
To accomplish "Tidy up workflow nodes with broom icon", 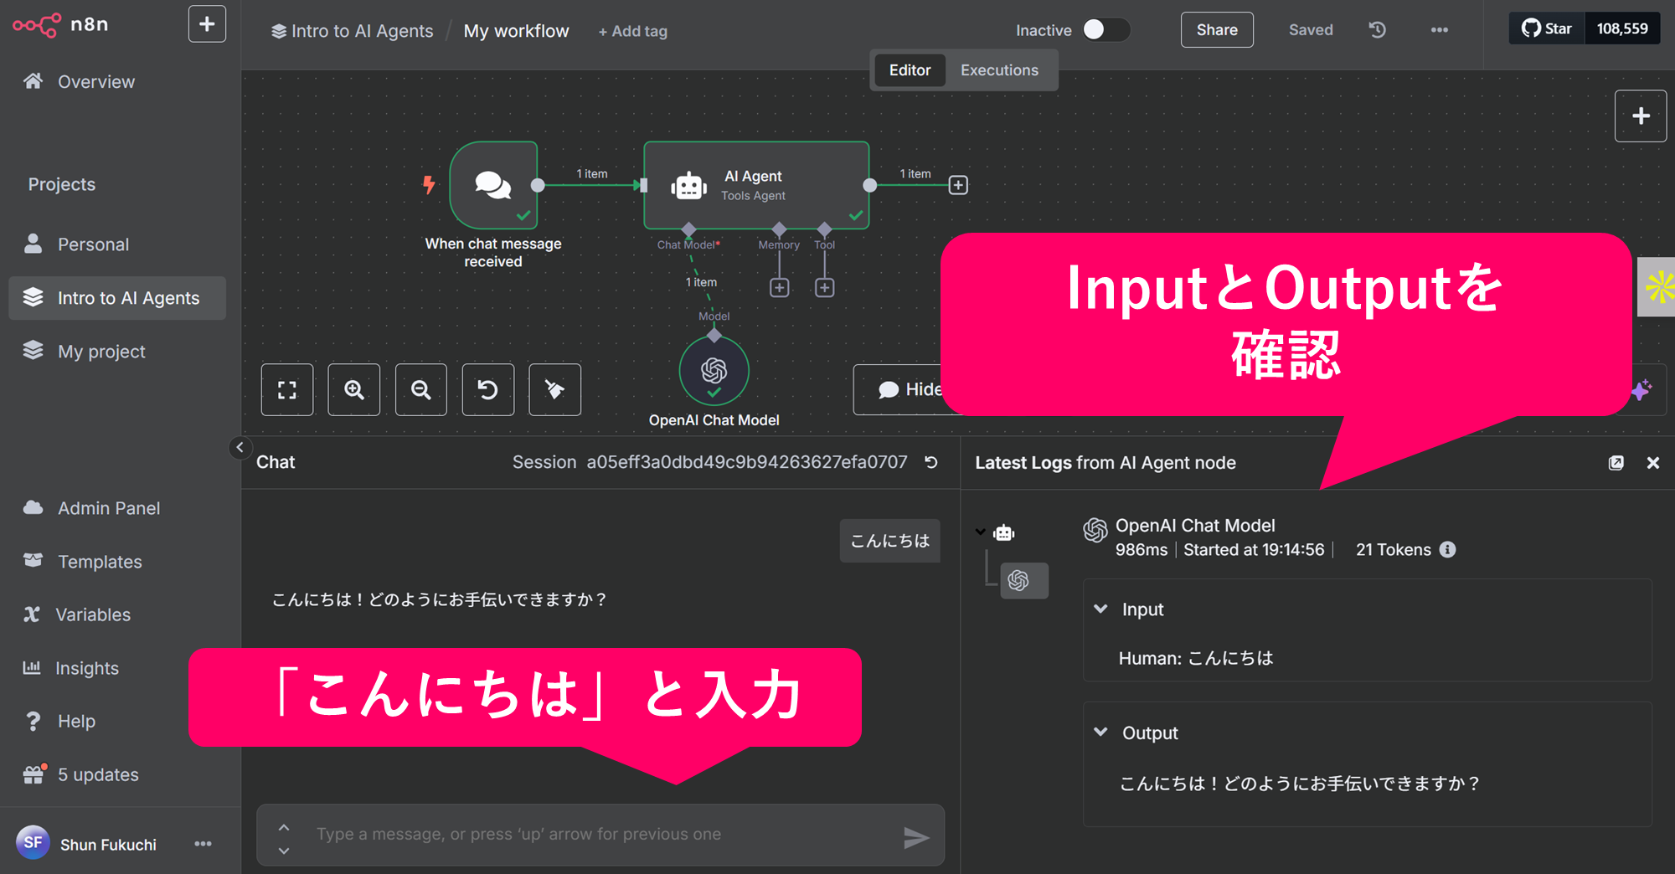I will (x=554, y=389).
